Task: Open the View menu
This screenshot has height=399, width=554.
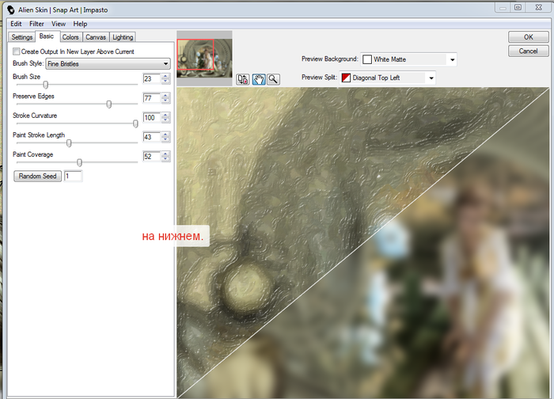Action: coord(59,24)
